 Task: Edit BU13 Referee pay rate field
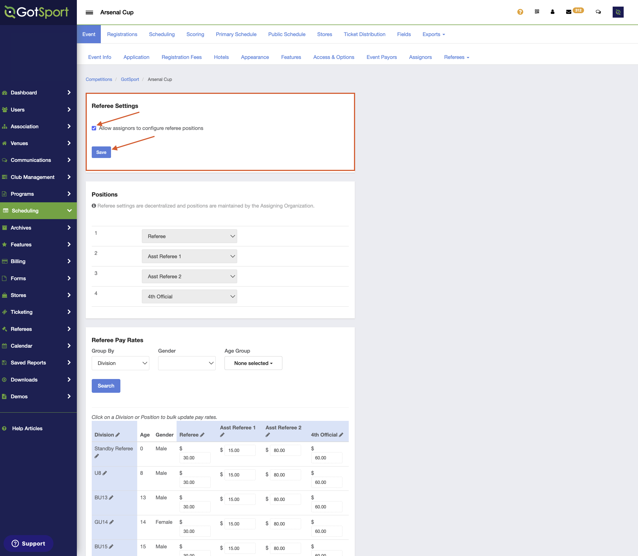click(x=195, y=507)
